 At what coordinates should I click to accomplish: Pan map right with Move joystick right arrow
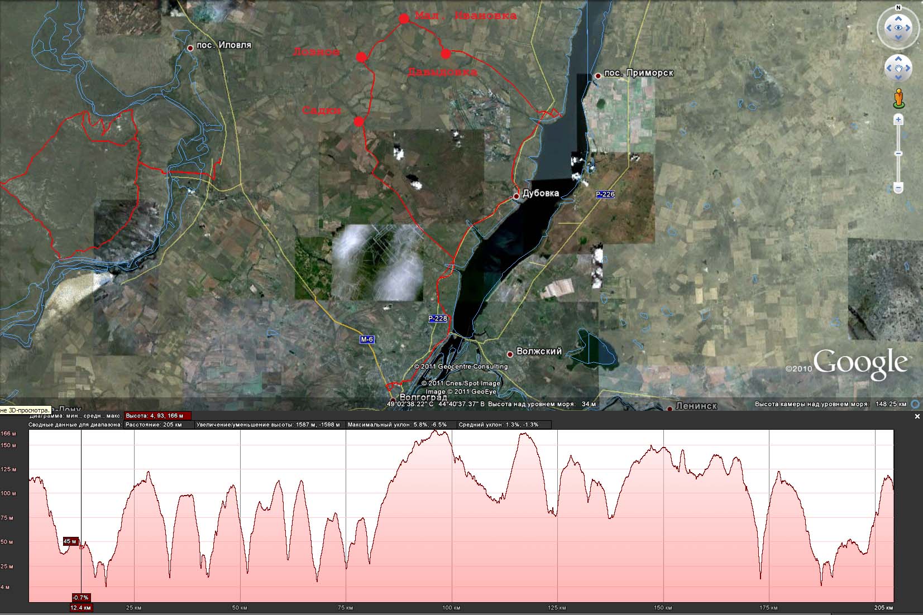click(908, 68)
